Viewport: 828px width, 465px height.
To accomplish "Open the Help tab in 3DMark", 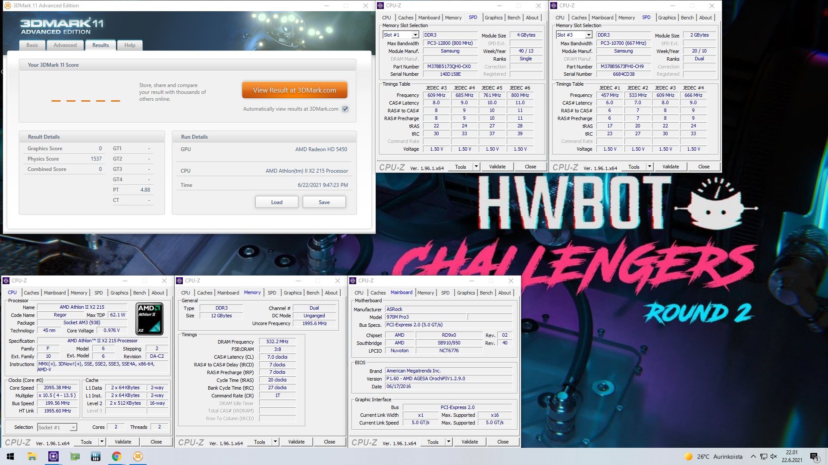I will 130,45.
